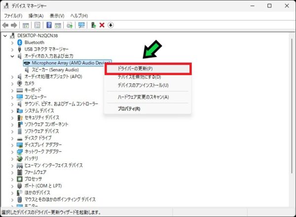Expand ソフトウェア コンポーネント node
This screenshot has width=296, height=217.
(x=12, y=125)
